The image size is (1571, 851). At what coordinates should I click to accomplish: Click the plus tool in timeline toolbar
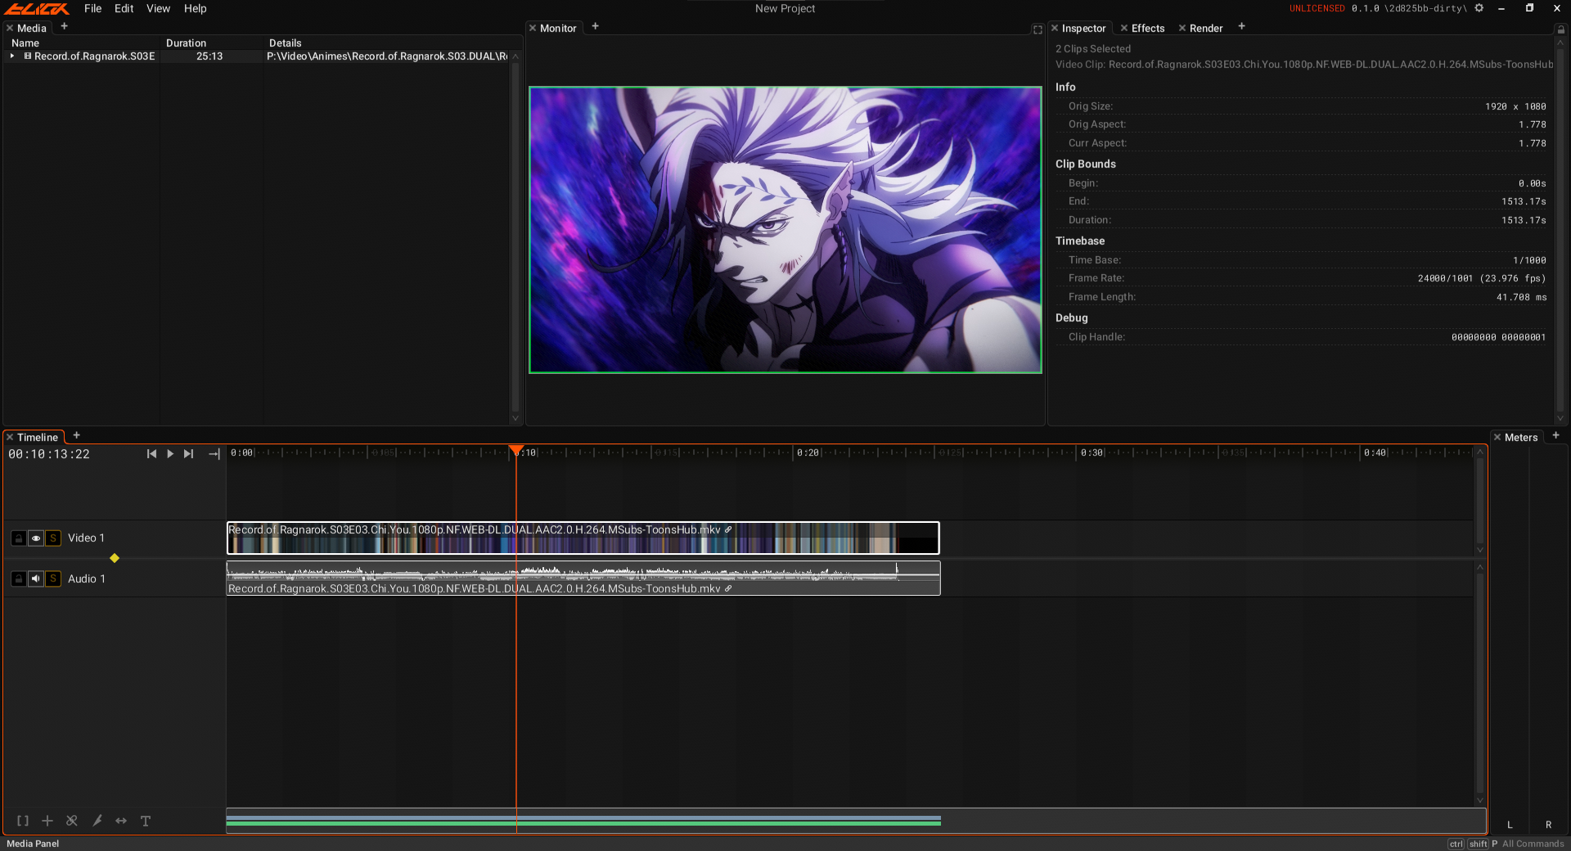(x=47, y=821)
